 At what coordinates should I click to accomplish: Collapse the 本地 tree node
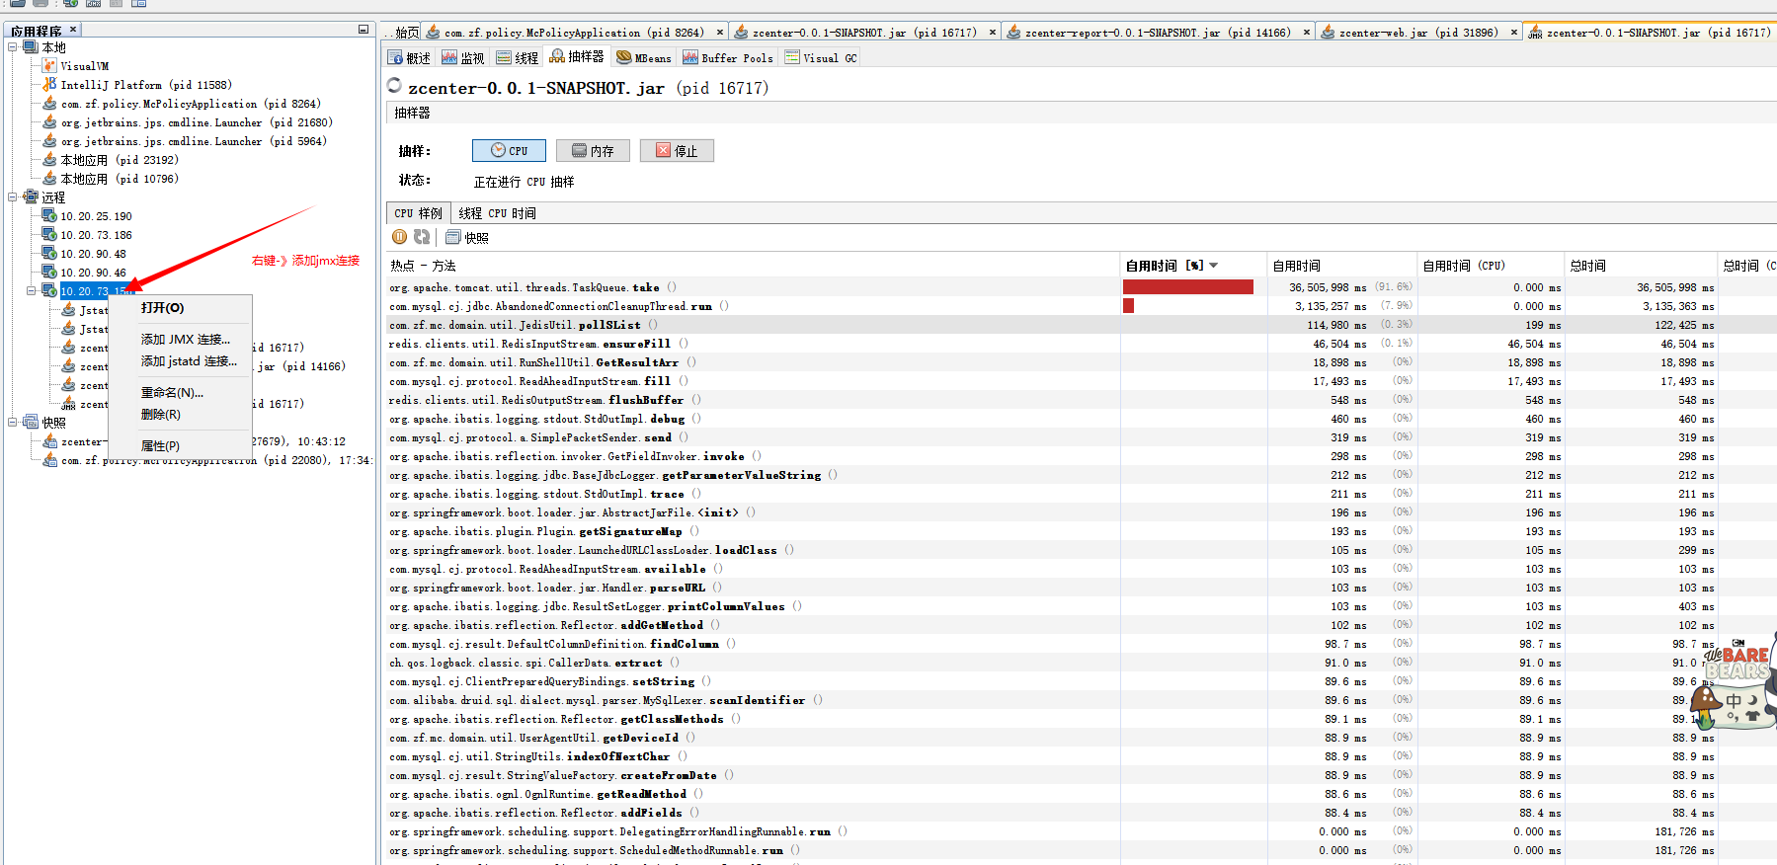[13, 47]
